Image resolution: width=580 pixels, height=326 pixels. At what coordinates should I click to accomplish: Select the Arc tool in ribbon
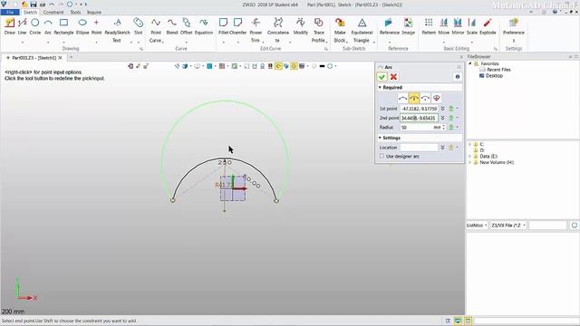point(48,26)
